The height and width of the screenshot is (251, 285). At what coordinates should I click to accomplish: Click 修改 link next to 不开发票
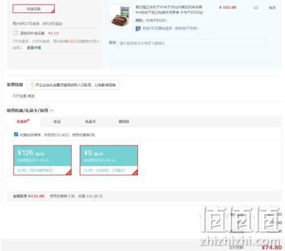pos(31,96)
